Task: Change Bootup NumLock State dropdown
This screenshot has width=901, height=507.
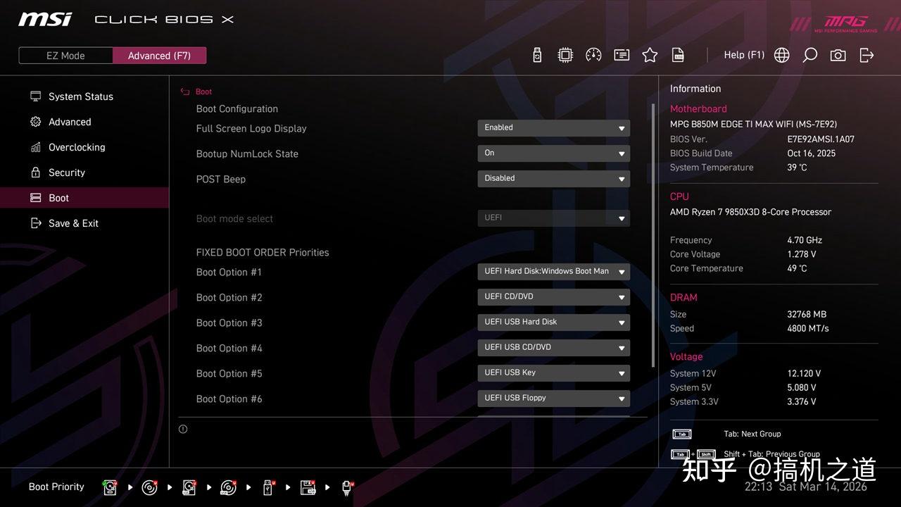Action: pyautogui.click(x=553, y=154)
